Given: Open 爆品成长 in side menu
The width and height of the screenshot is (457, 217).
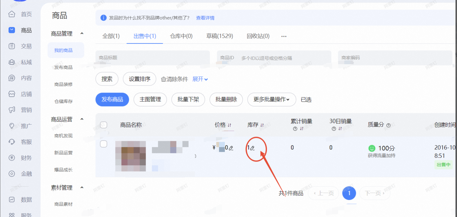Looking at the screenshot, I should 63,170.
